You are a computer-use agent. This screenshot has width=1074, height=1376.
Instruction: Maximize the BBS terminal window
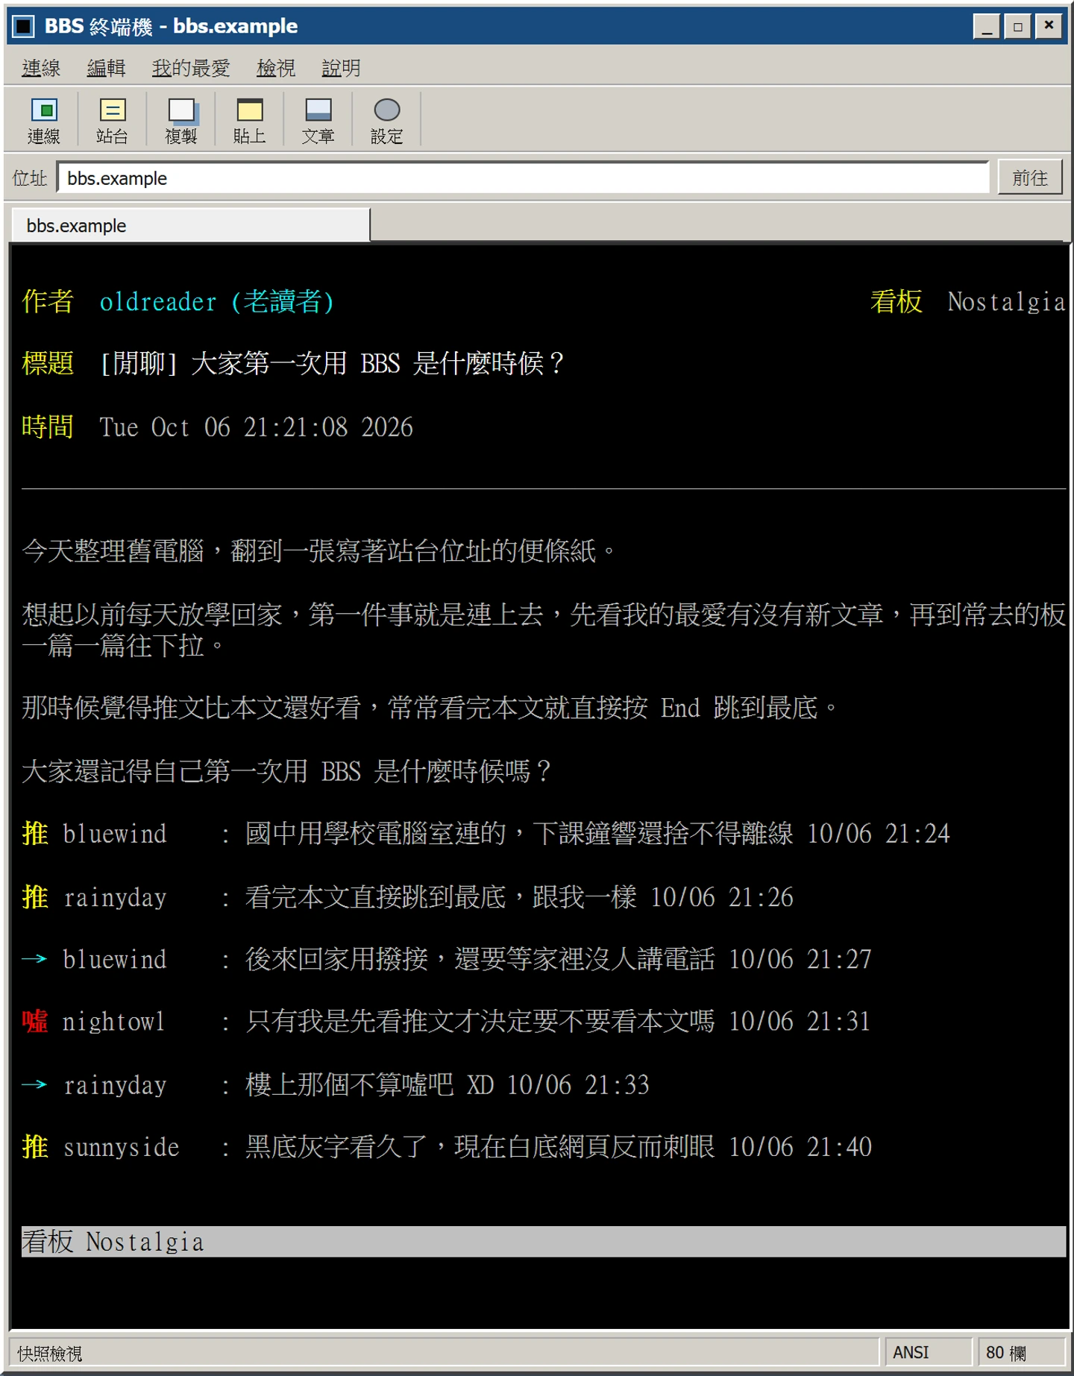click(1017, 26)
